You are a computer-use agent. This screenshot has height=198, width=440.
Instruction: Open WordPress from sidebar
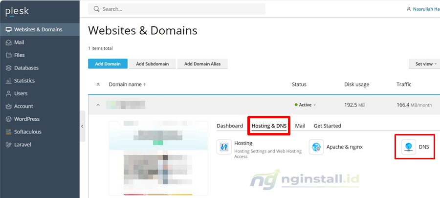(x=40, y=119)
